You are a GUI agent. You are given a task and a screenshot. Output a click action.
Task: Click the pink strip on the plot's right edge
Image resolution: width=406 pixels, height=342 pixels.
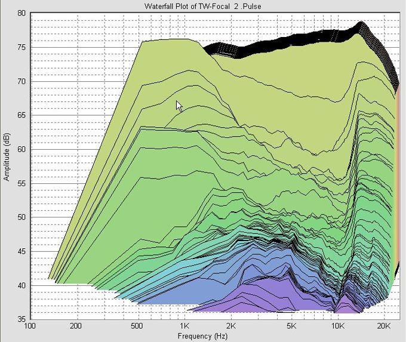[398, 179]
